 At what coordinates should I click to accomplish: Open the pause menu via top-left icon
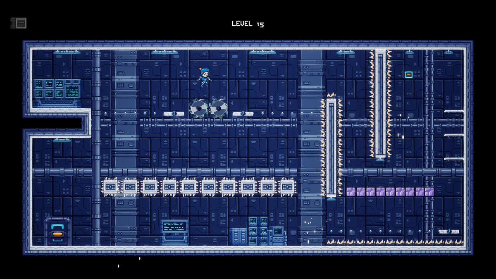[x=19, y=24]
